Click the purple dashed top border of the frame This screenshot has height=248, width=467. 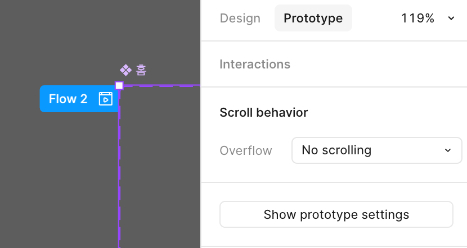click(161, 86)
